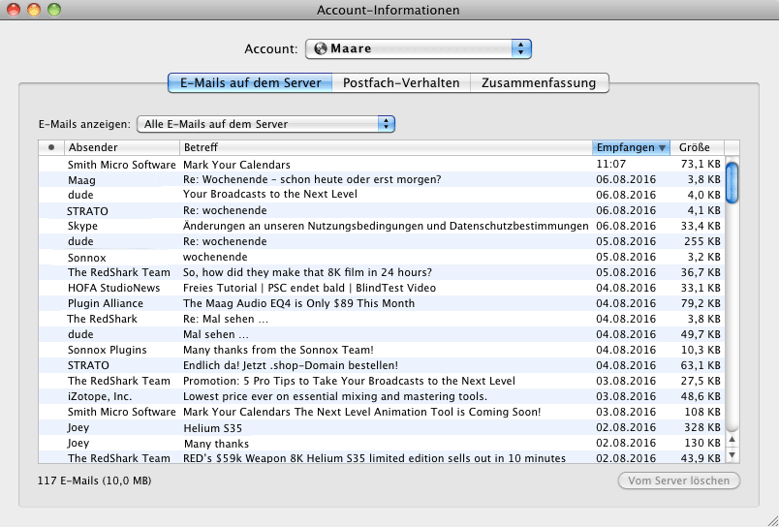Click the 'Vom Server löschen' button
779x527 pixels.
(678, 480)
